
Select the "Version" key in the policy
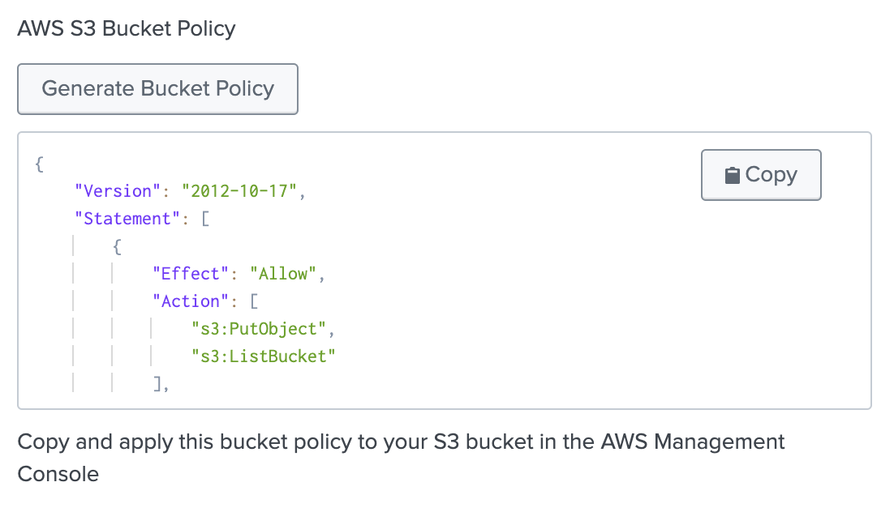(116, 191)
